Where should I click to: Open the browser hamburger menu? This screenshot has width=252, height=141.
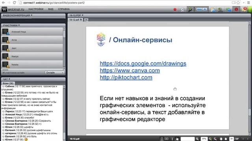coord(248,3)
